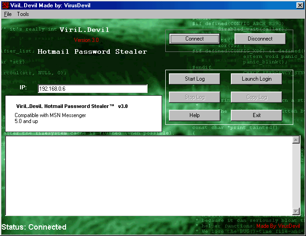Focus the IP address input field

tap(92, 89)
